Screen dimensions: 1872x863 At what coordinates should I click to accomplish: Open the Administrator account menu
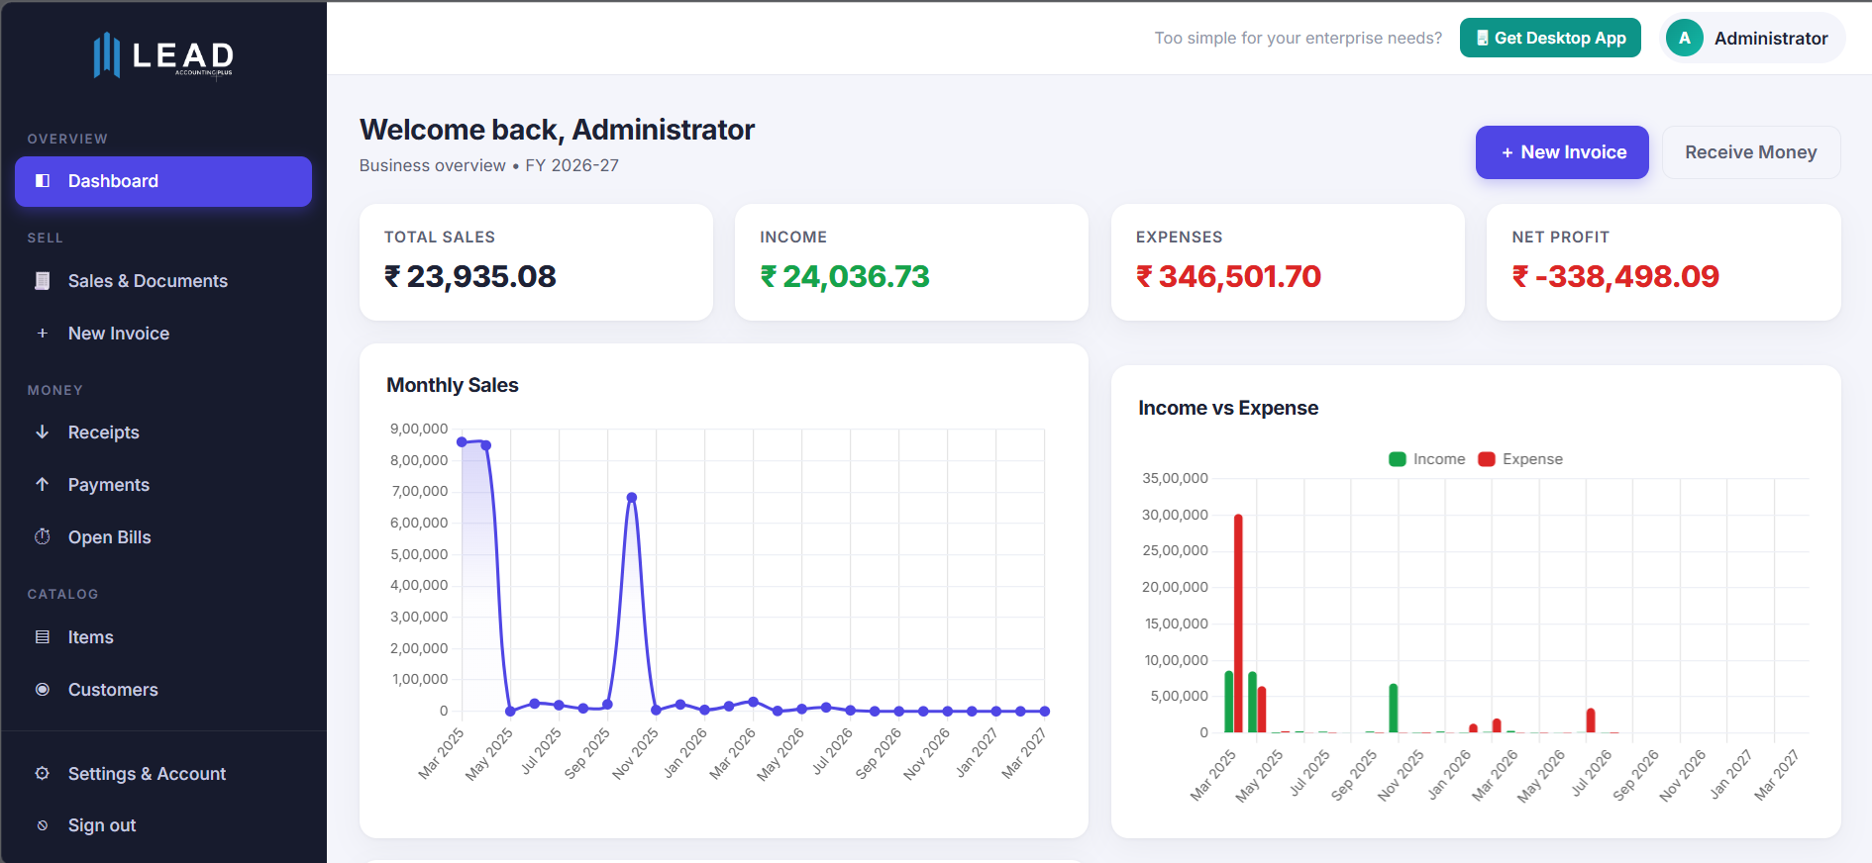tap(1752, 38)
